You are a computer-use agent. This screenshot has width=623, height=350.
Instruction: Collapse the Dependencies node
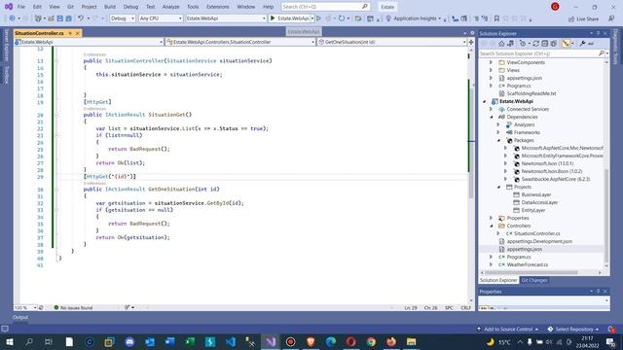click(x=492, y=117)
